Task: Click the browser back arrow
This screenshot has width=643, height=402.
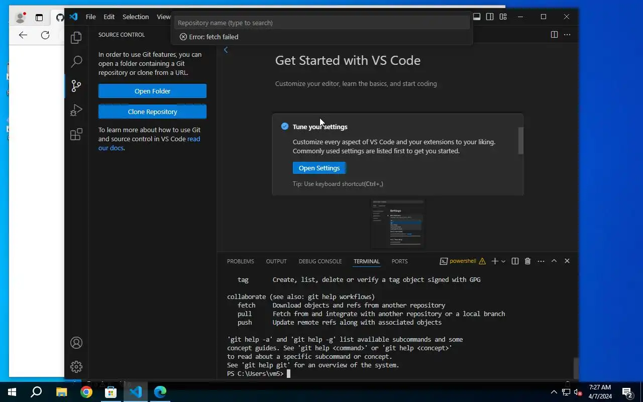Action: (x=23, y=35)
